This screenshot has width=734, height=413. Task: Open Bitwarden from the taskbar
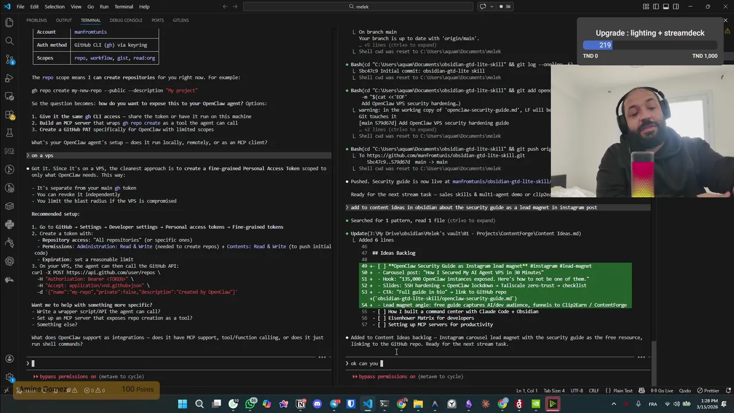click(351, 404)
